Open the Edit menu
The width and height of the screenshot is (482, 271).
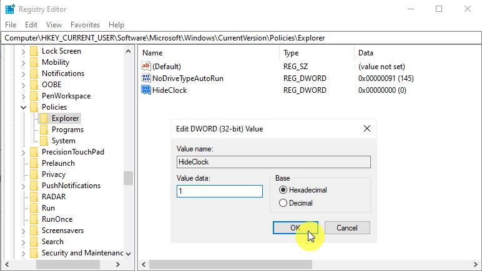31,25
